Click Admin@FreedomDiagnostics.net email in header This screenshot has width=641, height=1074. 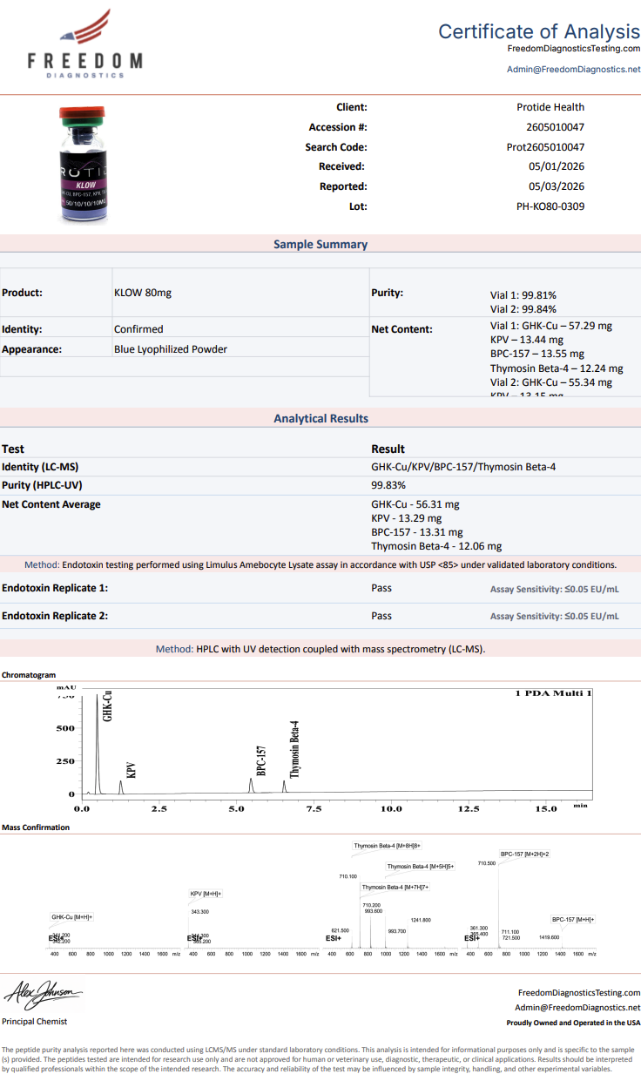tap(573, 69)
